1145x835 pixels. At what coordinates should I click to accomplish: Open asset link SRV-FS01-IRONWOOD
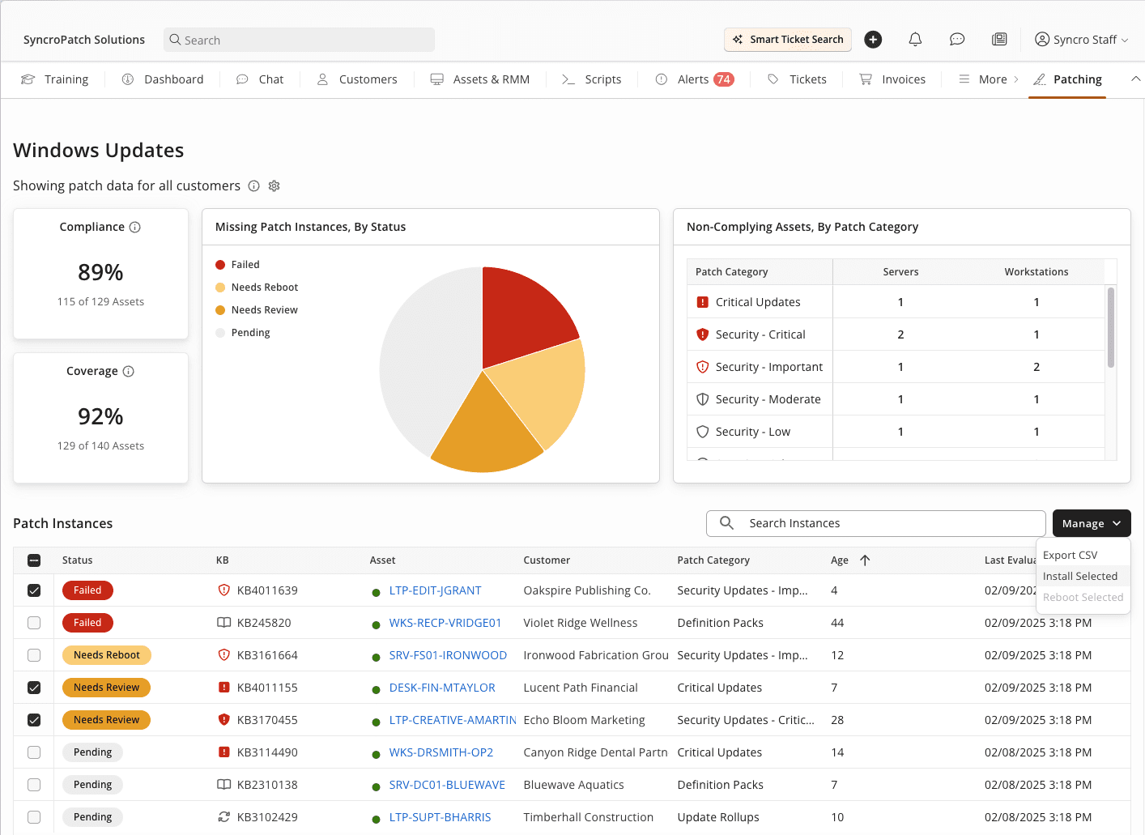tap(448, 655)
